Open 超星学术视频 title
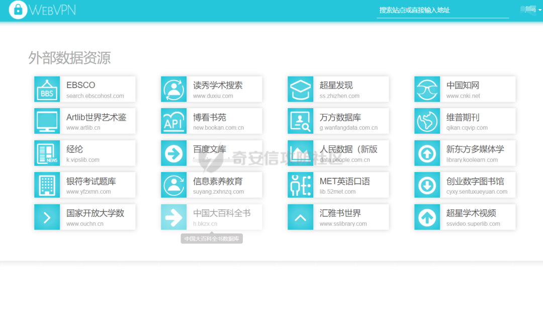This screenshot has width=543, height=316. click(x=471, y=213)
